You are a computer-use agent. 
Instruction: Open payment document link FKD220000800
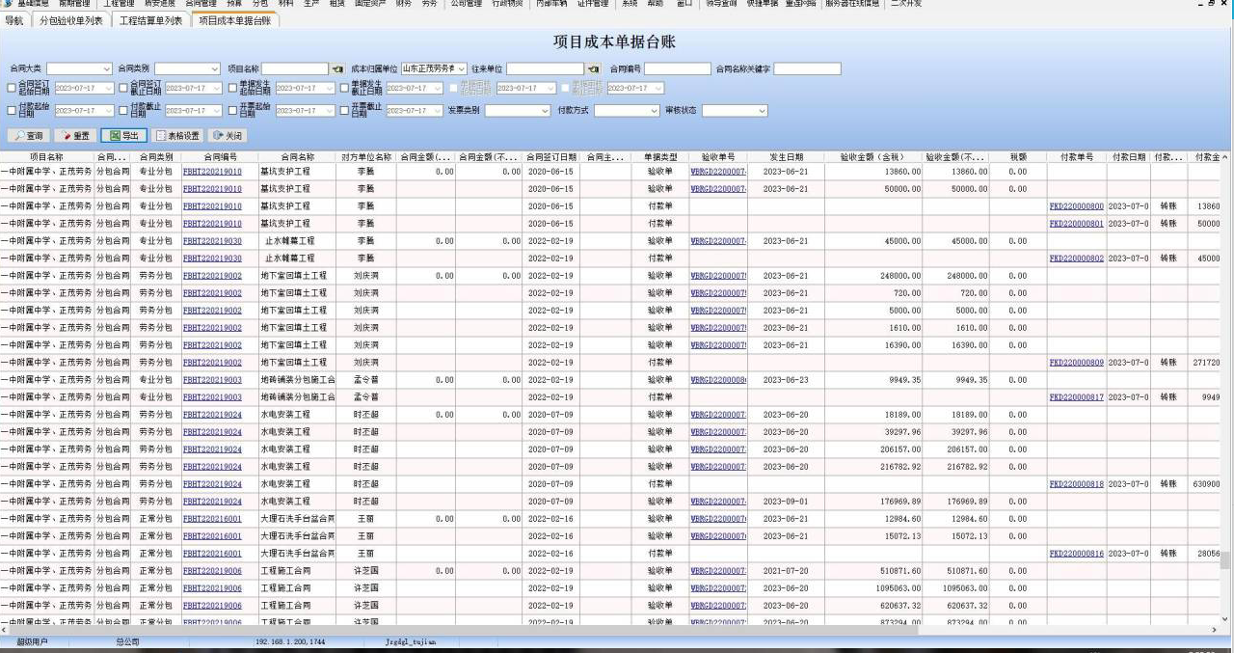click(1076, 206)
